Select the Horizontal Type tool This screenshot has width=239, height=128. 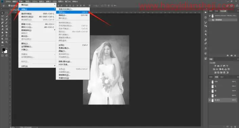click(x=6, y=36)
